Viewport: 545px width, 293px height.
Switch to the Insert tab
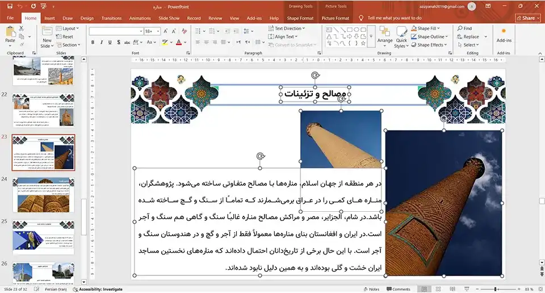(x=49, y=18)
